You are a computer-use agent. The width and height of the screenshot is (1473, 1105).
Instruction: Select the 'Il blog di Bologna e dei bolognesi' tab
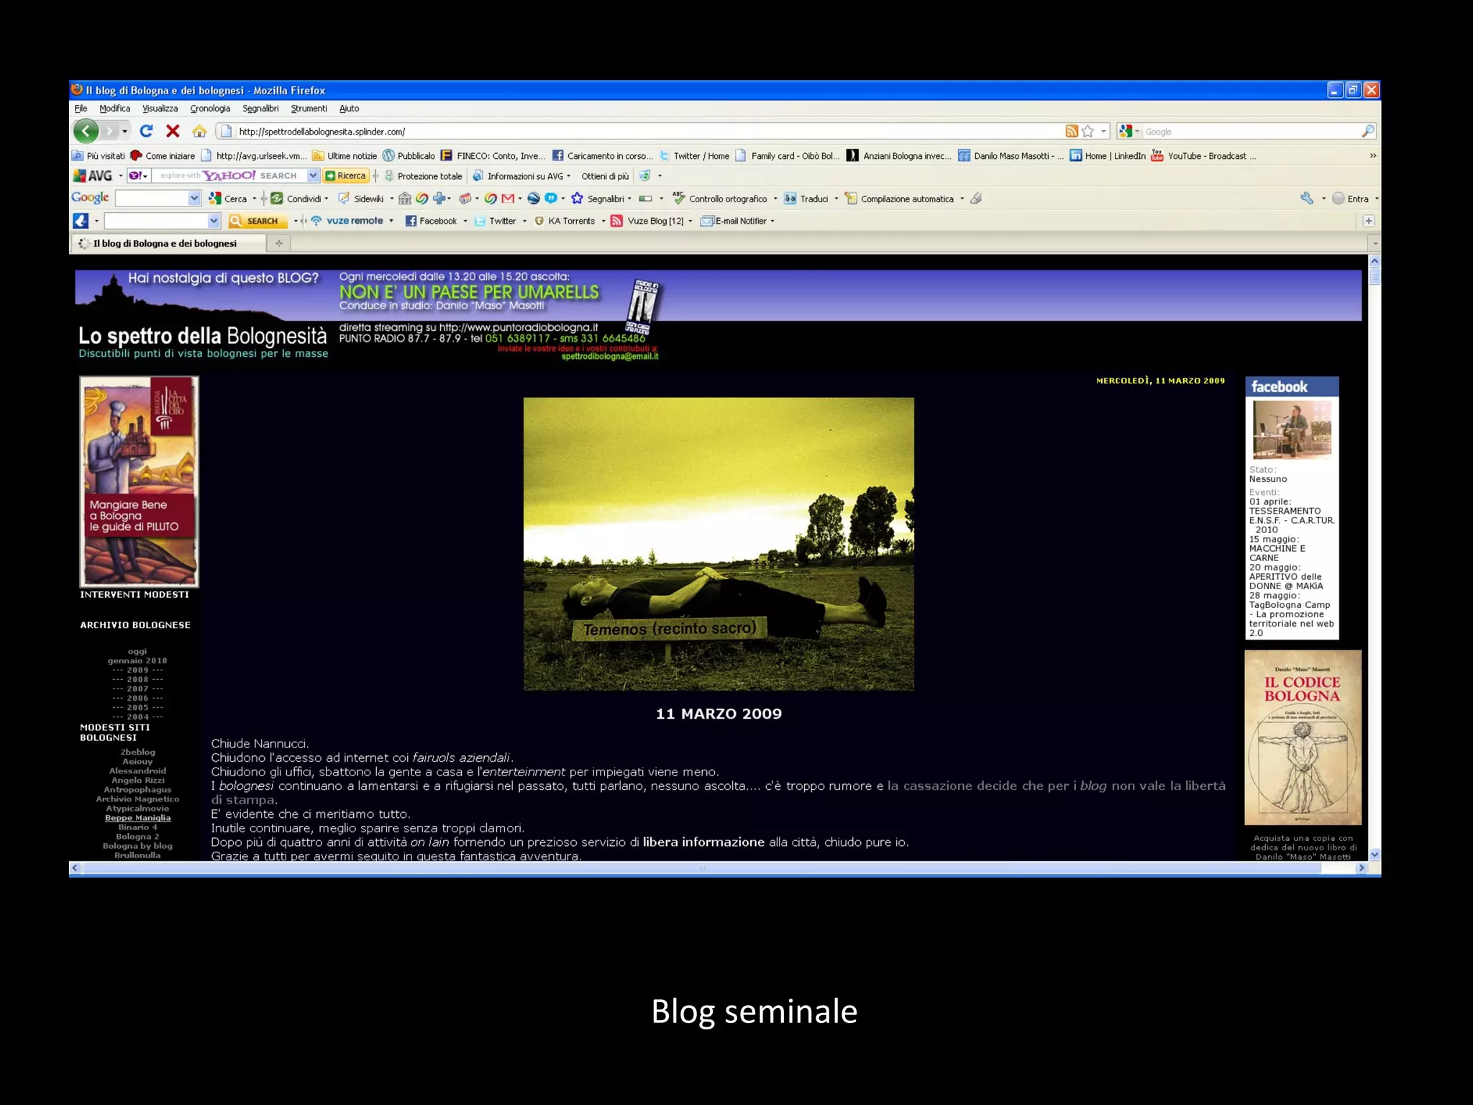click(x=168, y=243)
